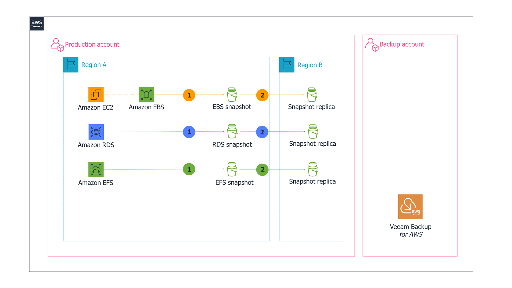The width and height of the screenshot is (512, 288).
Task: Click green step 1 circle
Action: pos(189,169)
